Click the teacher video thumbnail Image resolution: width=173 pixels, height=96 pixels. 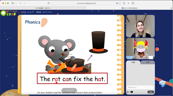140,26
